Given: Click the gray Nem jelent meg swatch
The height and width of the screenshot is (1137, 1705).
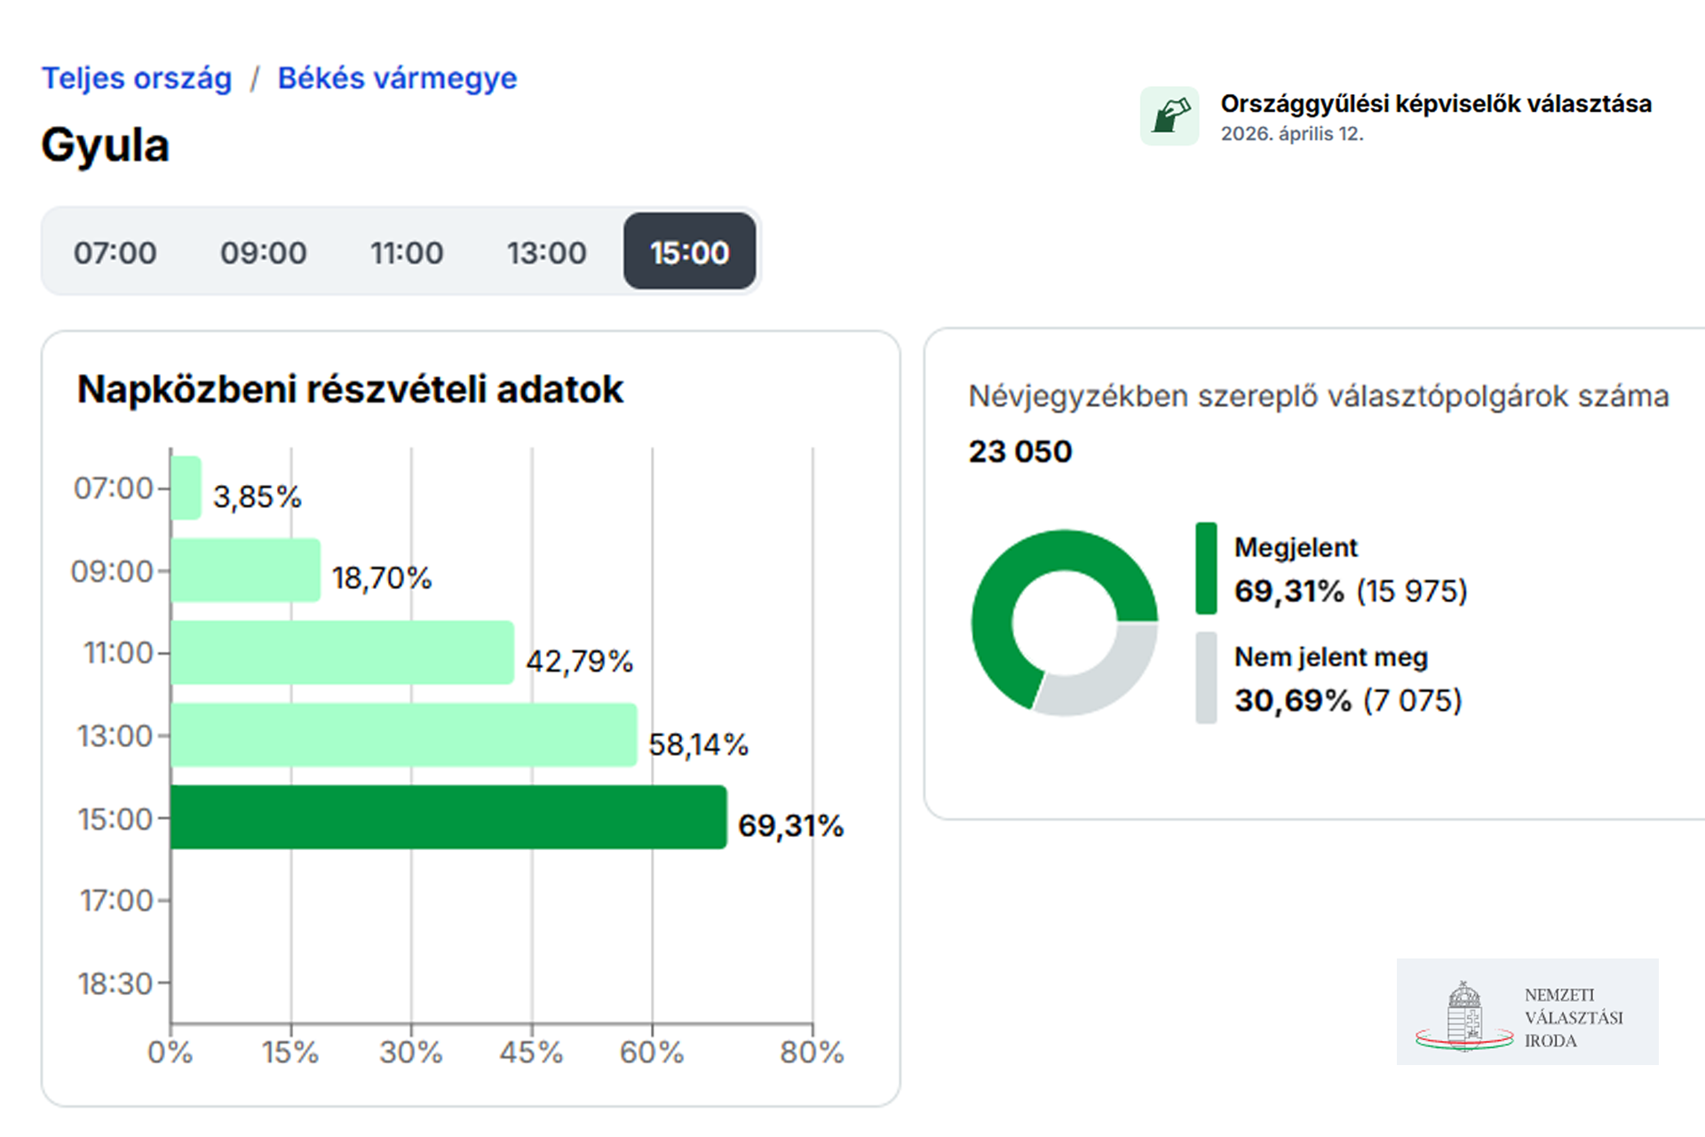Looking at the screenshot, I should click(x=1206, y=678).
